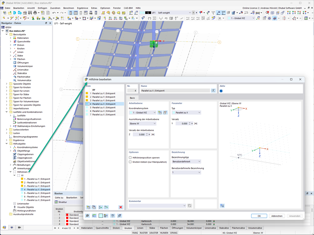Click the Views camera icon at the navigator bottom
The width and height of the screenshot is (314, 235).
pyautogui.click(x=19, y=227)
